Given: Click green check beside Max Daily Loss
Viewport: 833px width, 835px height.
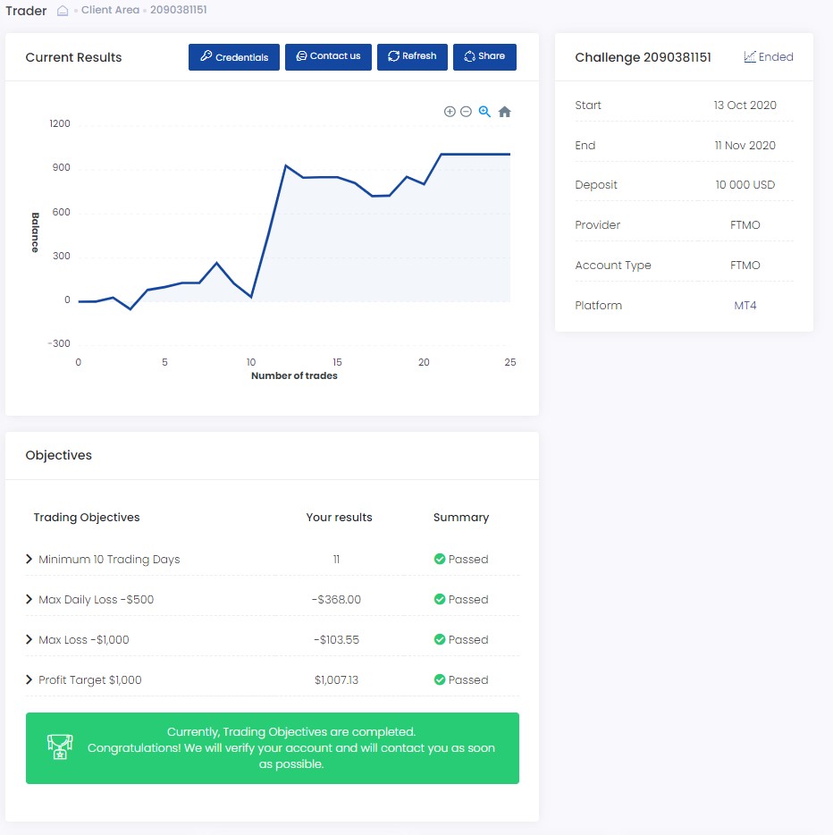Looking at the screenshot, I should click(x=439, y=600).
